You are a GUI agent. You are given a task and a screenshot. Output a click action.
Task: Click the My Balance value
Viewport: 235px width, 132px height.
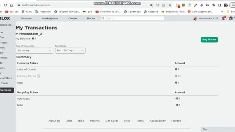[x=34, y=38]
